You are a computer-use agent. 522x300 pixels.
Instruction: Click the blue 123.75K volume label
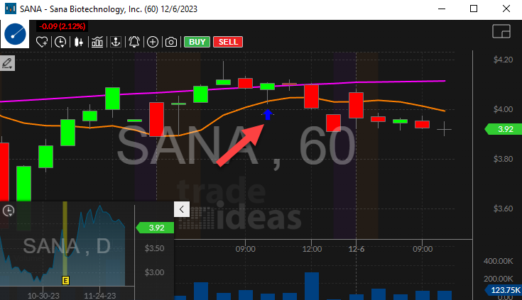point(504,290)
